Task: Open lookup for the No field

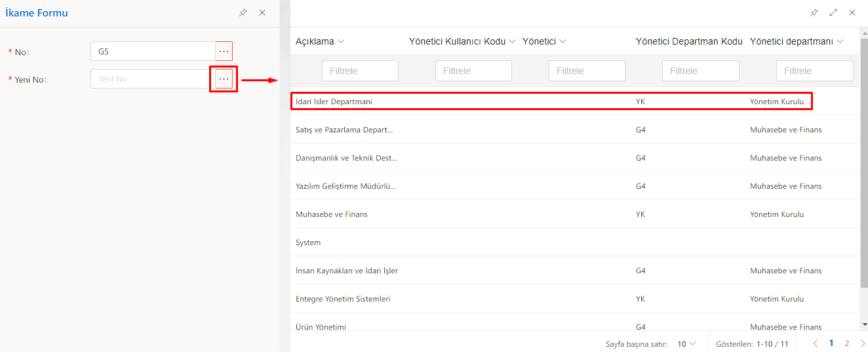Action: click(x=224, y=51)
